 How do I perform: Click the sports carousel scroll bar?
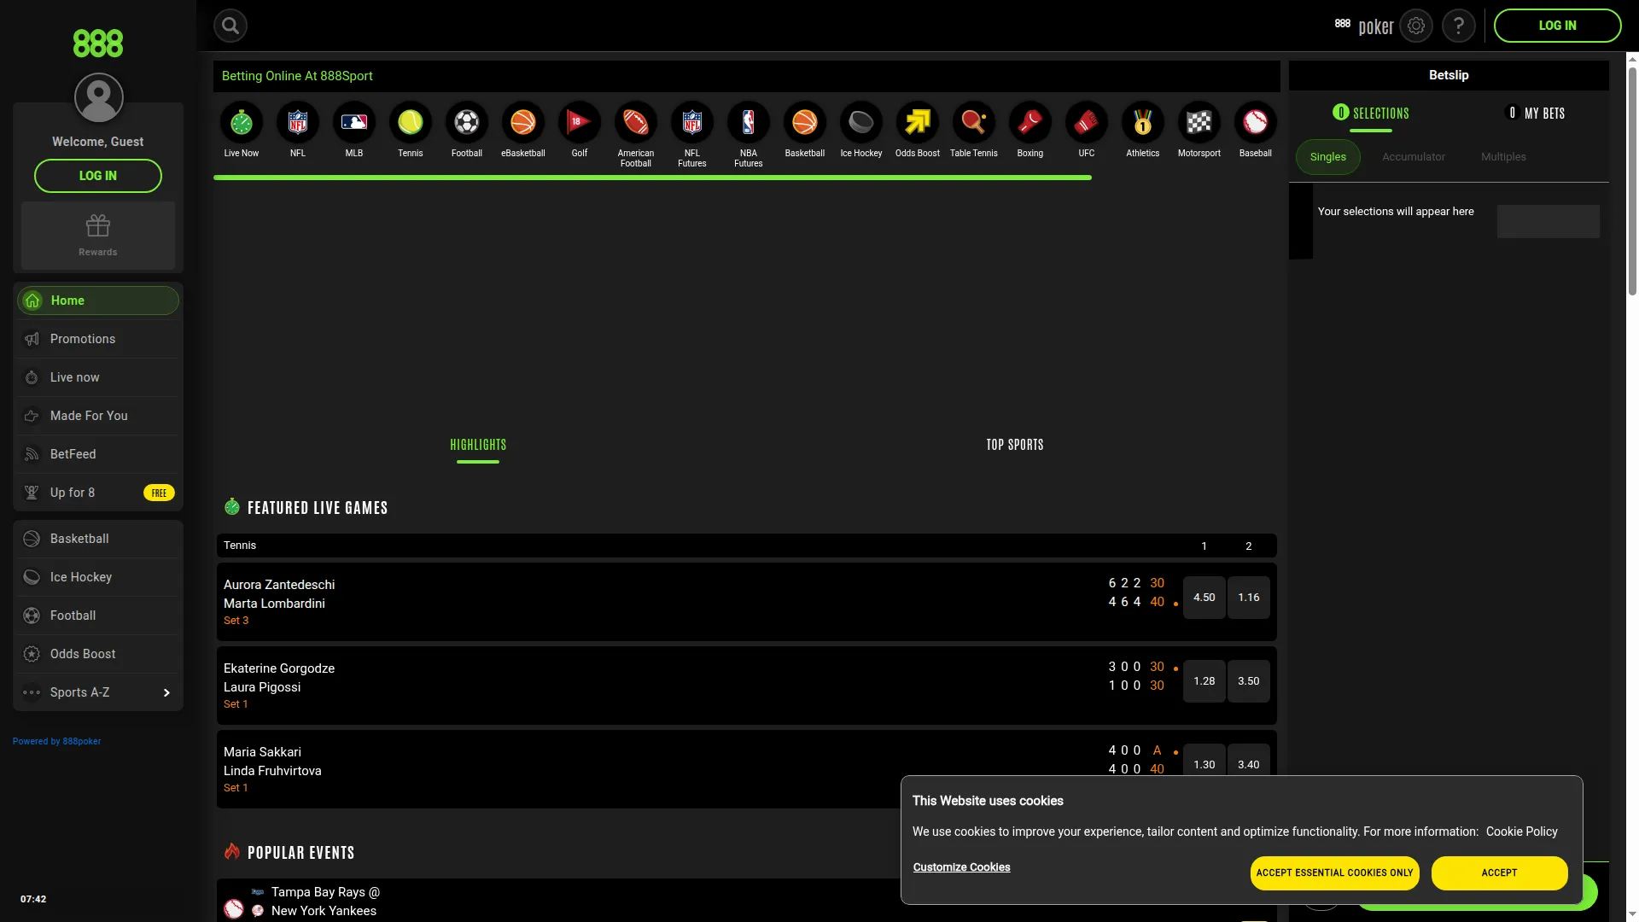click(652, 178)
